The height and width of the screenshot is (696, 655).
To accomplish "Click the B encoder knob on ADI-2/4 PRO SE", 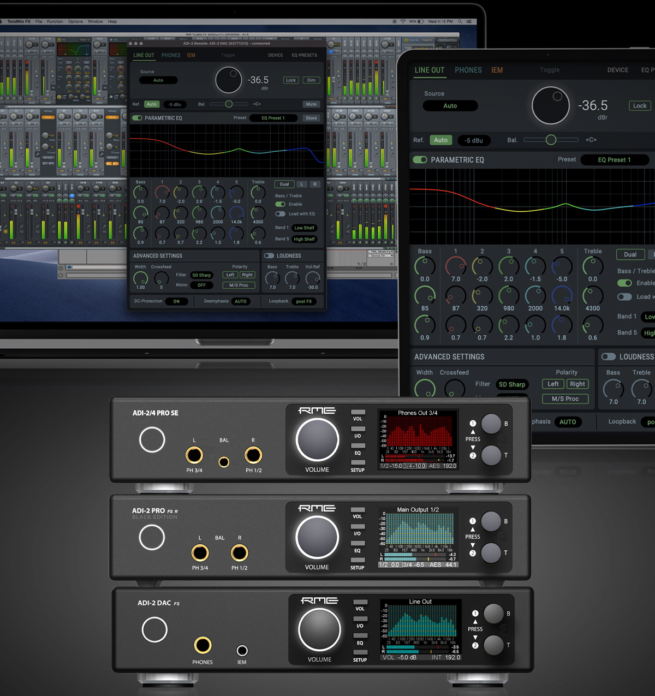I will coord(491,424).
